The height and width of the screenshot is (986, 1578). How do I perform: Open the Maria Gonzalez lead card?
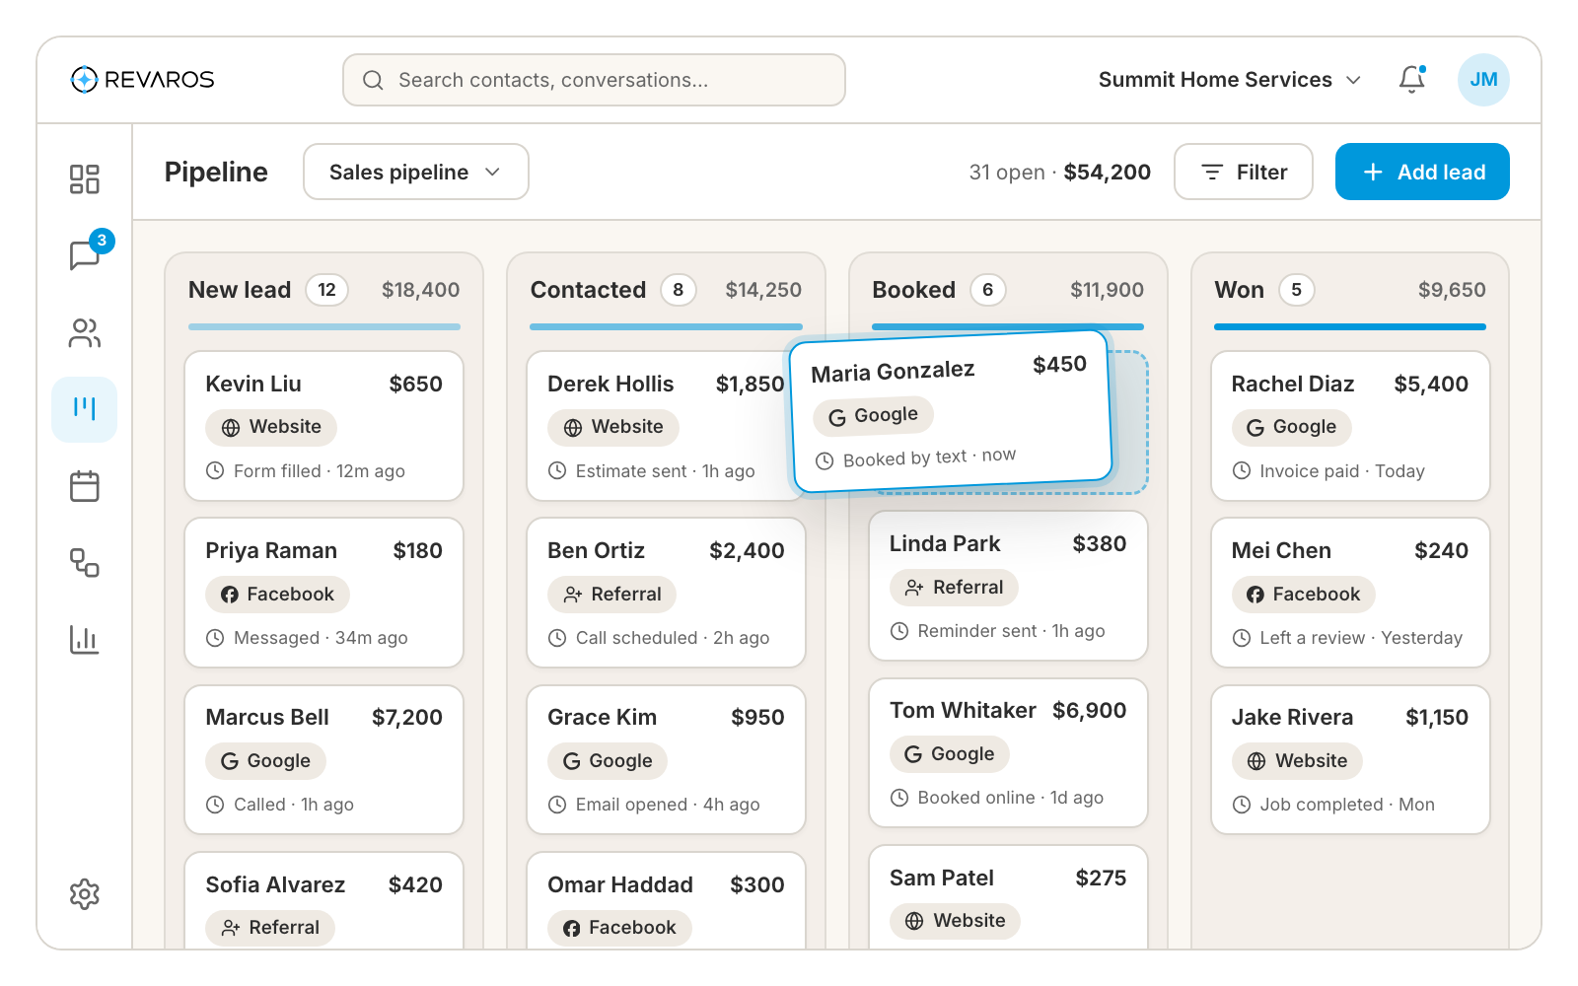[952, 411]
